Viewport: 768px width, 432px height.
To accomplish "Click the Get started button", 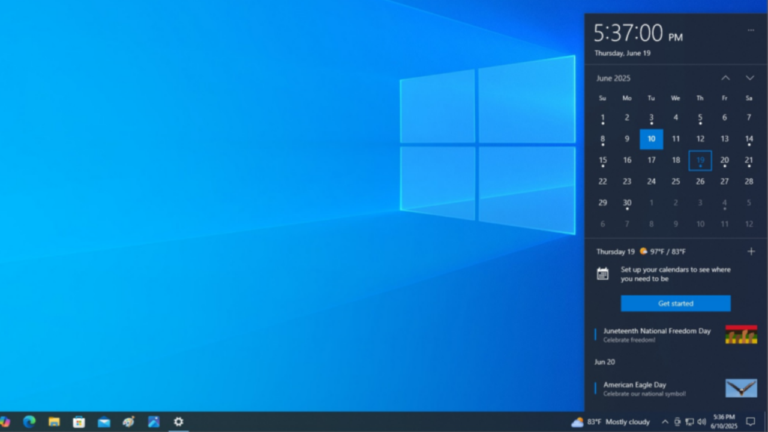I will coord(676,304).
